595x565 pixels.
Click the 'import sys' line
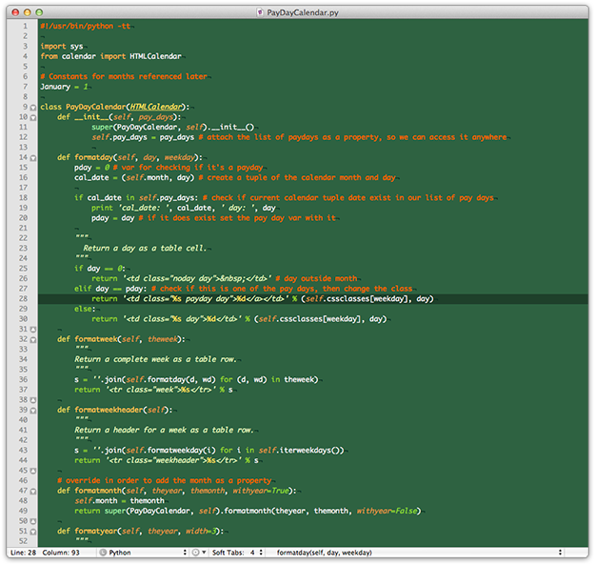62,47
